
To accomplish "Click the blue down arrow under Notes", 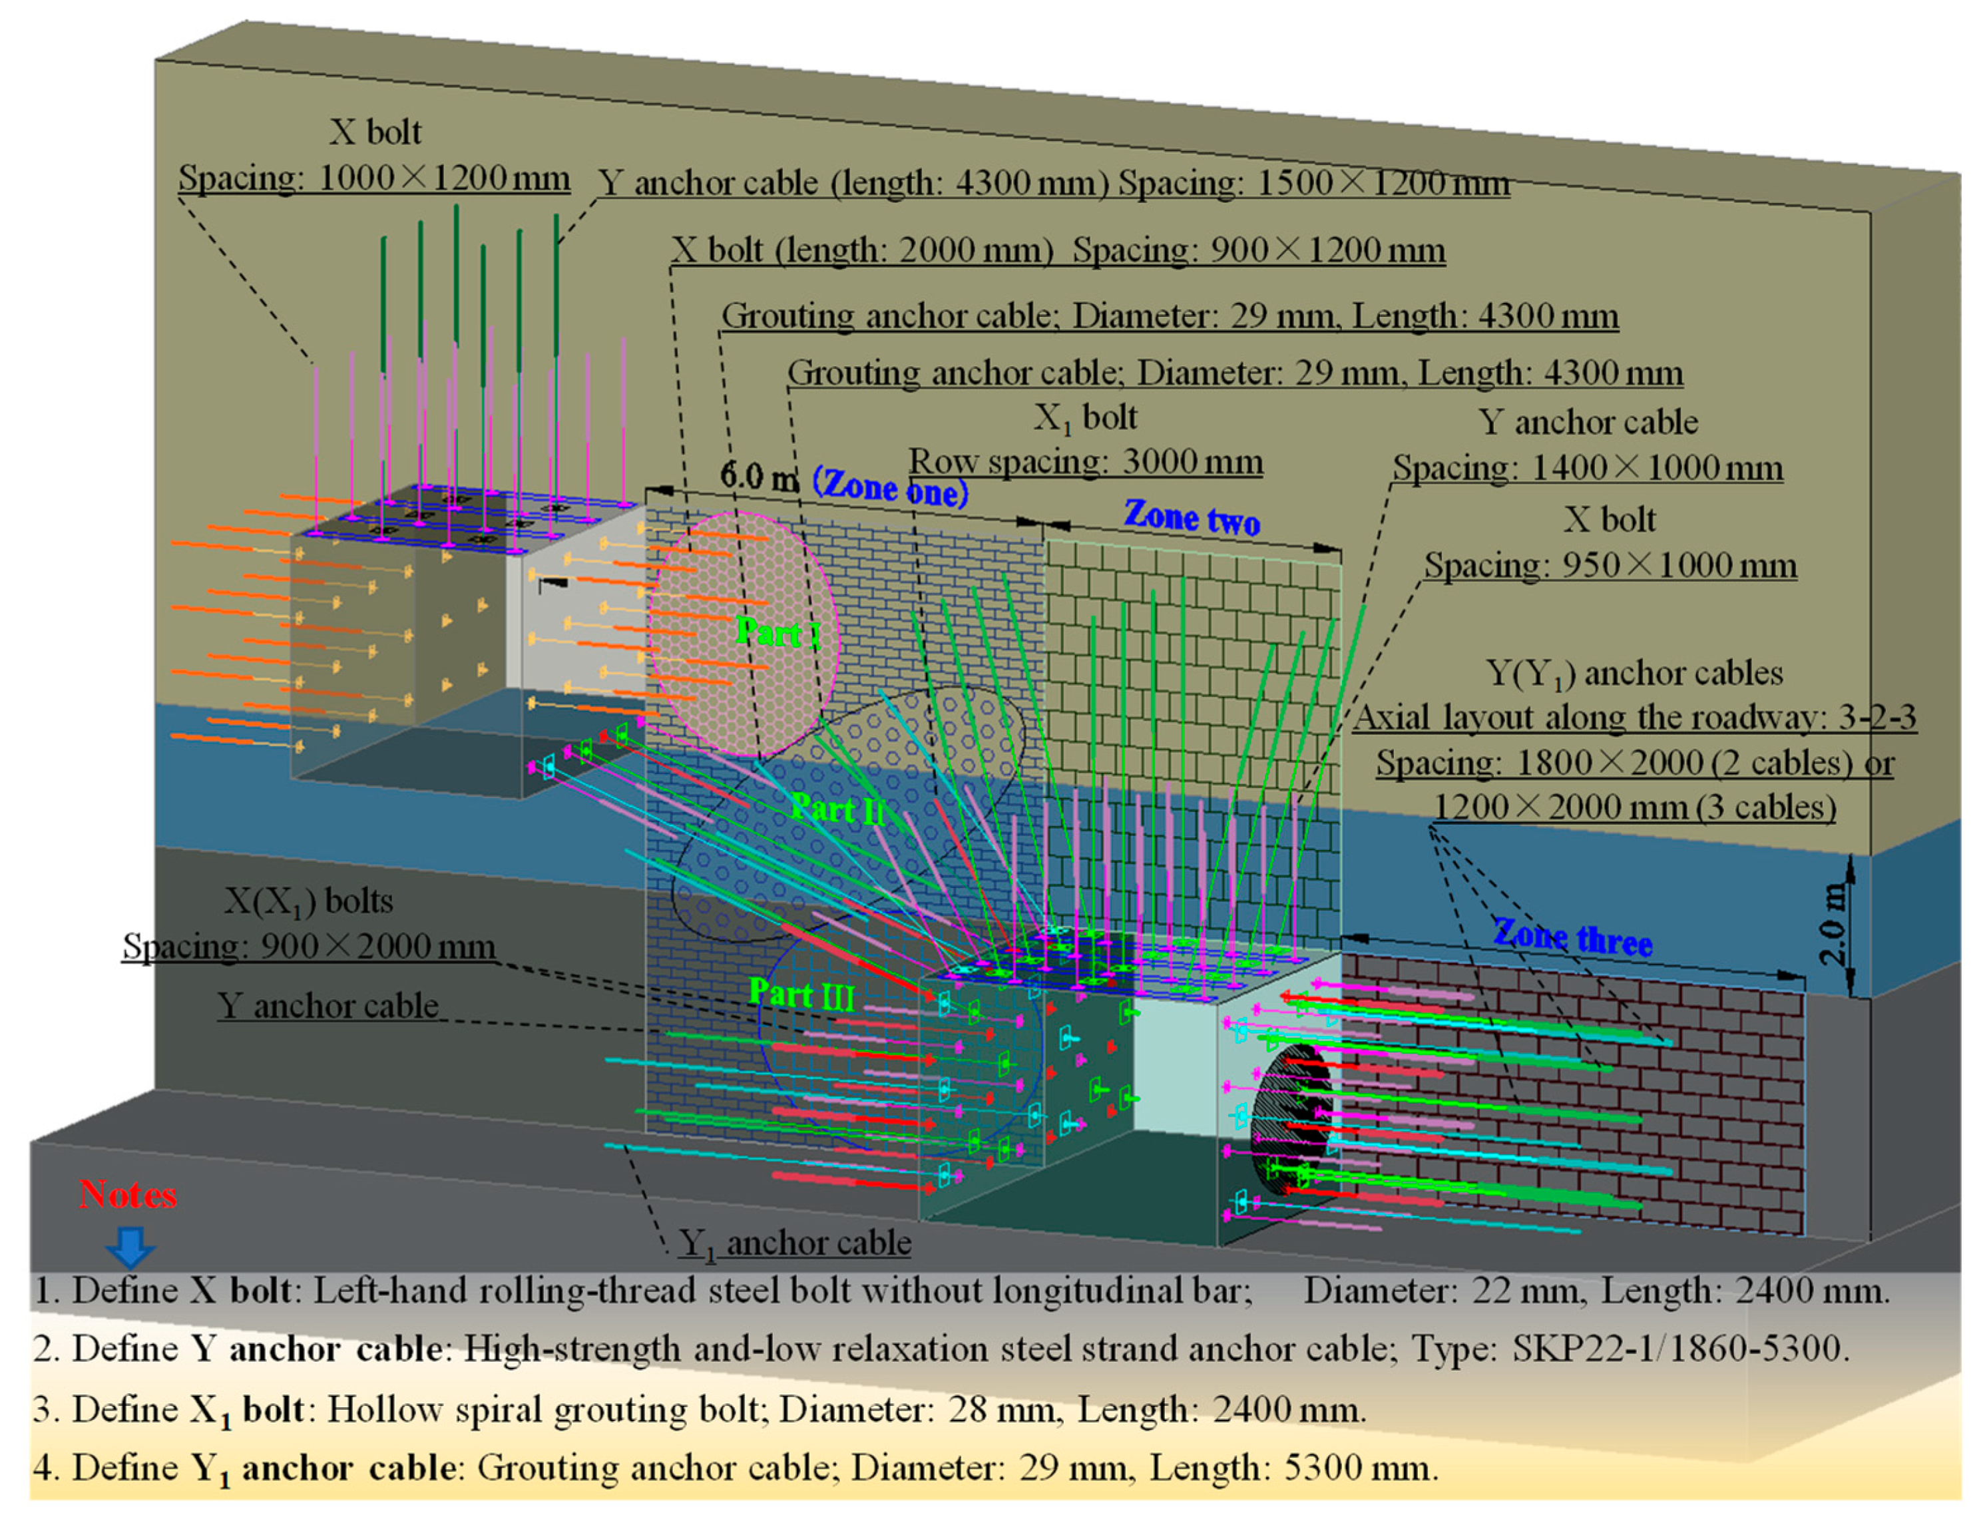I will [130, 1247].
